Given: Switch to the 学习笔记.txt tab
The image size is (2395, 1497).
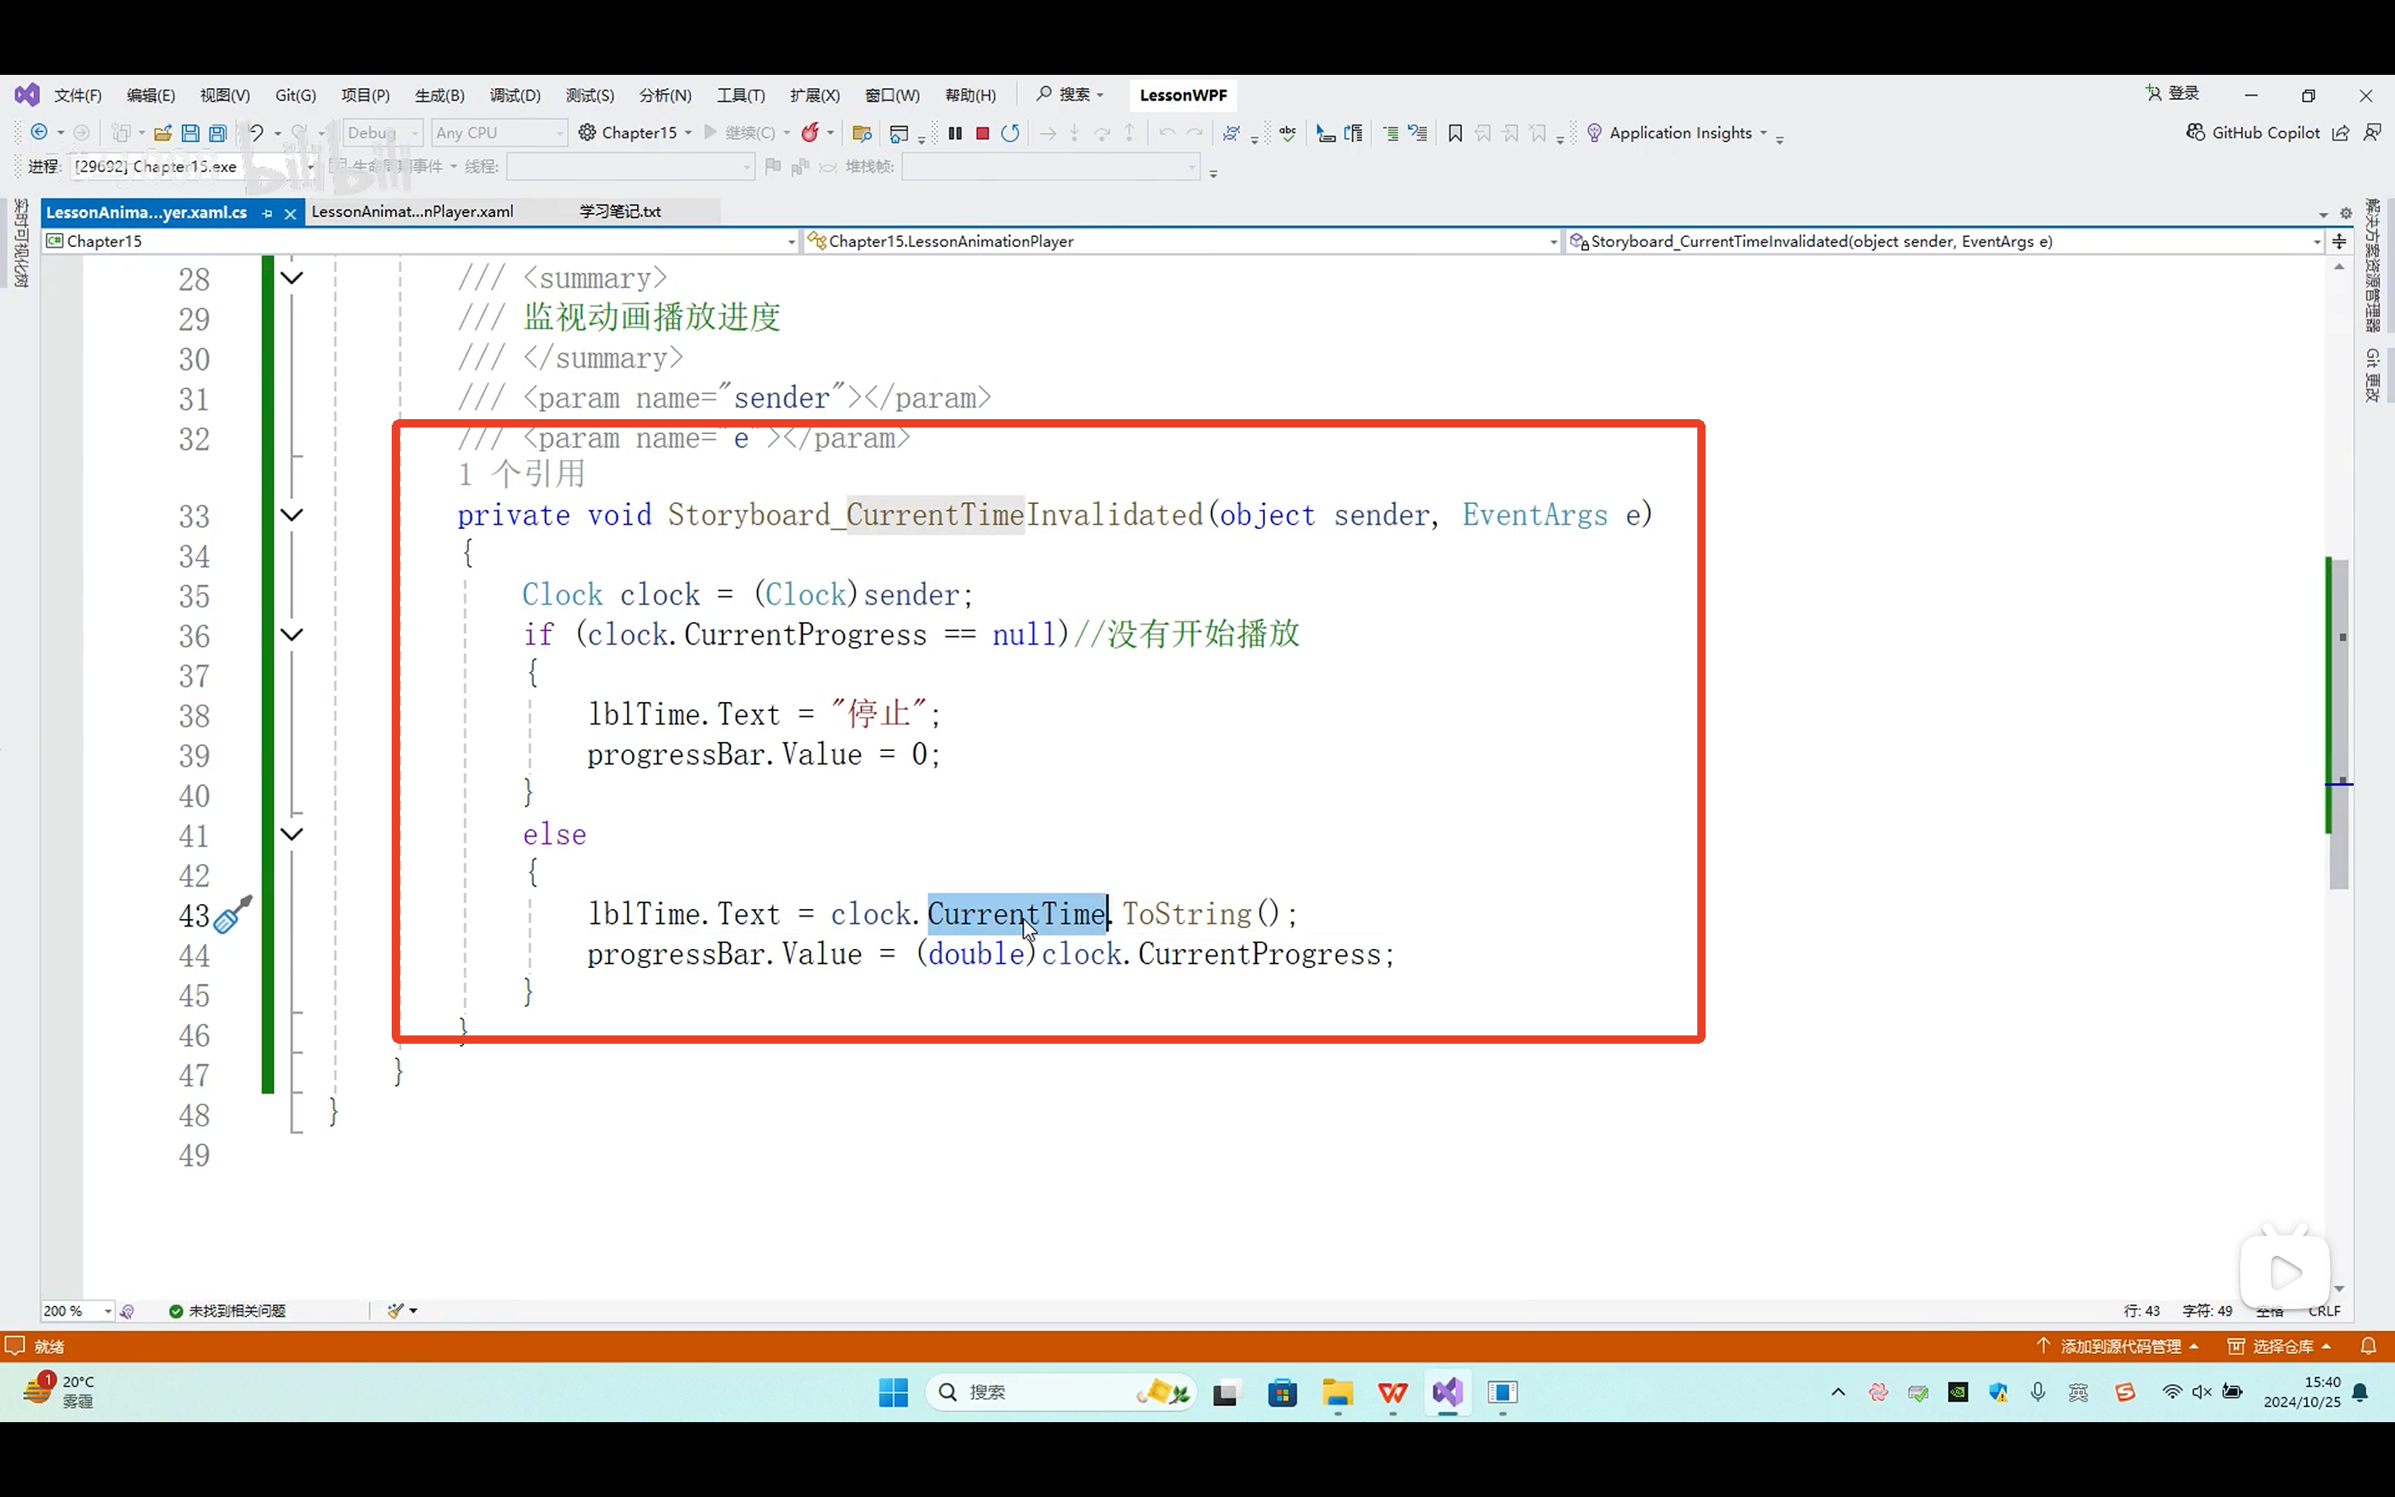Looking at the screenshot, I should coord(620,212).
